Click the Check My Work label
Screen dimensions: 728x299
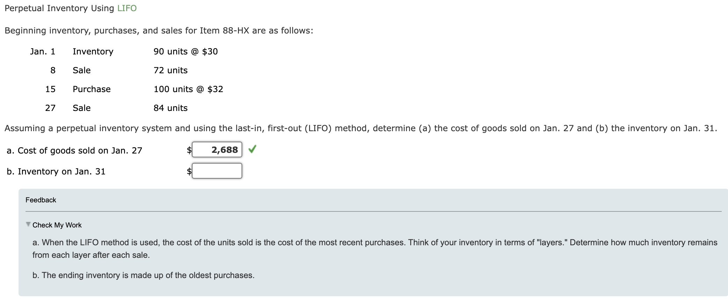[x=57, y=225]
